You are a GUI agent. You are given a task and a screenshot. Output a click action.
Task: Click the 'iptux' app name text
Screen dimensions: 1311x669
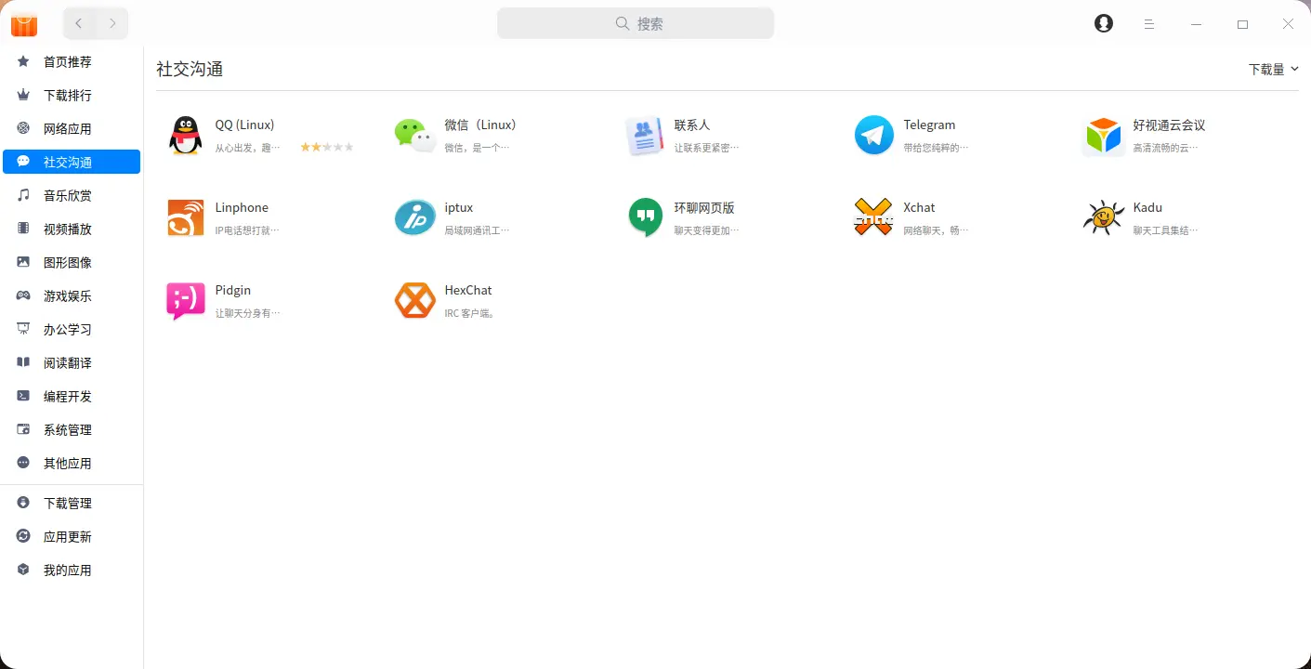tap(459, 207)
